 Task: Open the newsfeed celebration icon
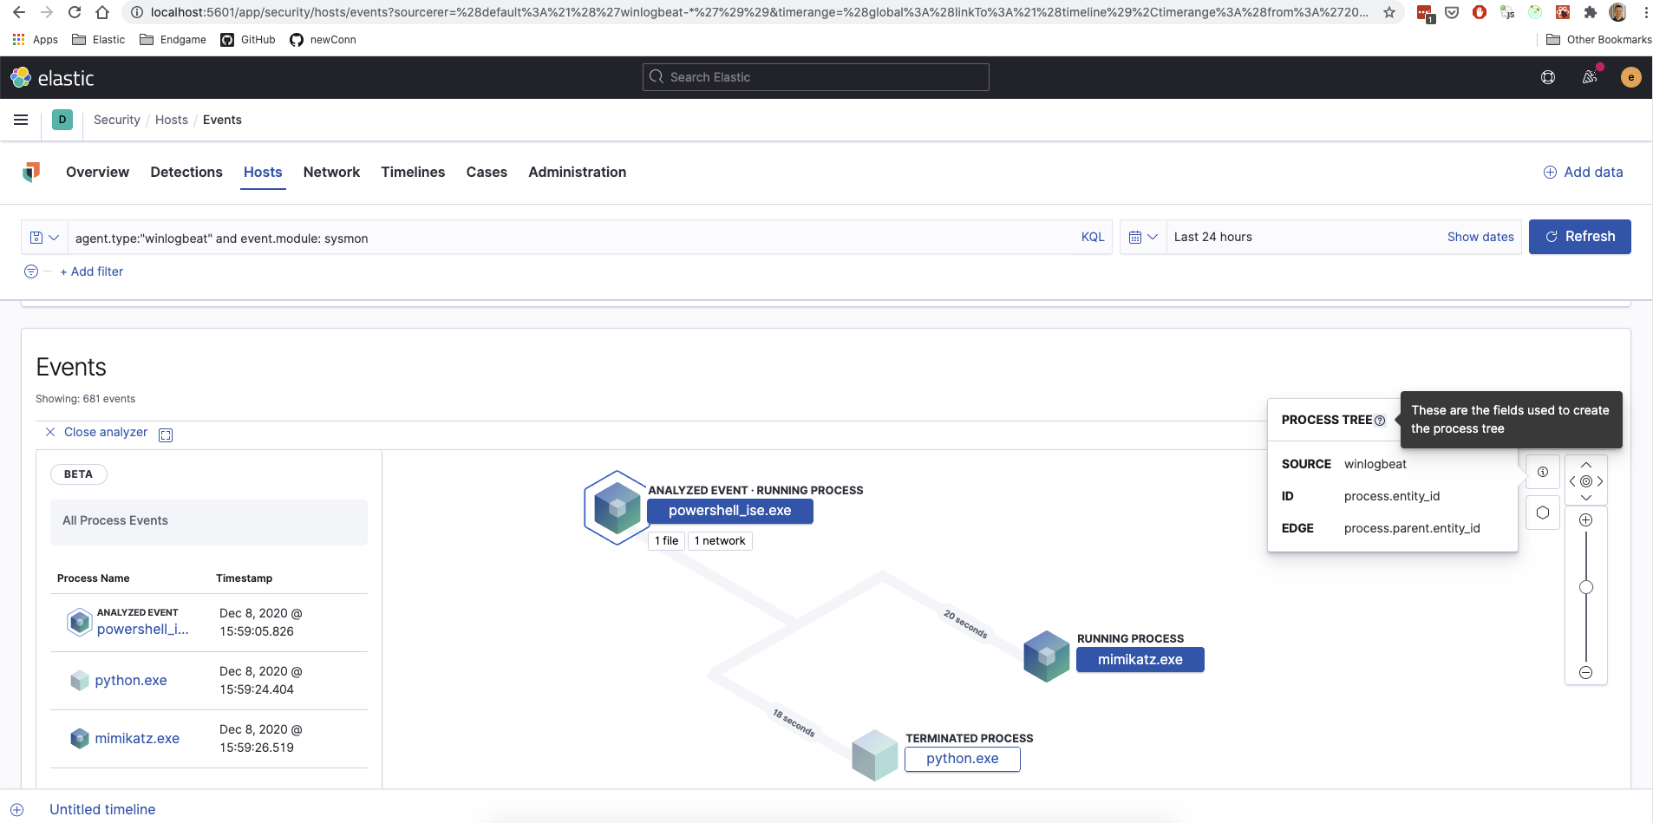1590,77
